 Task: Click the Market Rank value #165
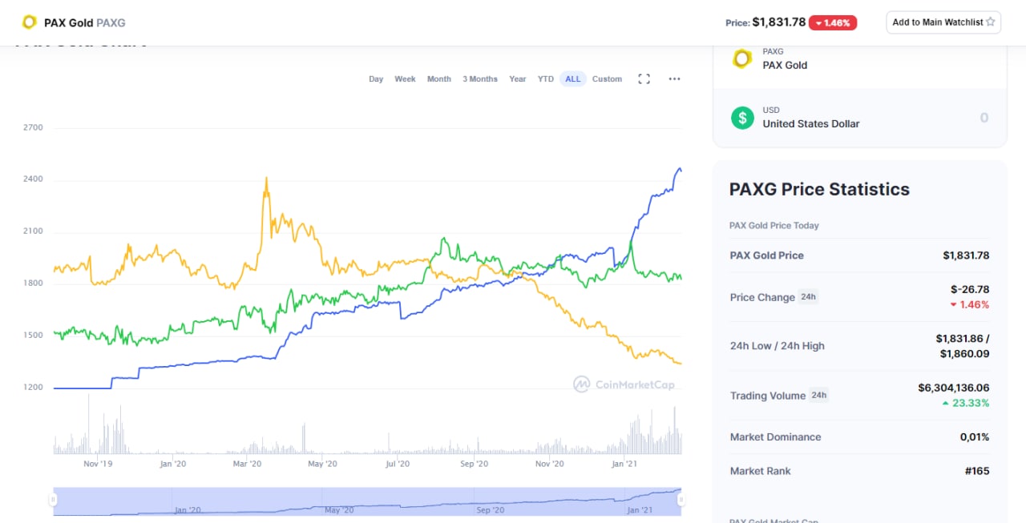click(977, 471)
